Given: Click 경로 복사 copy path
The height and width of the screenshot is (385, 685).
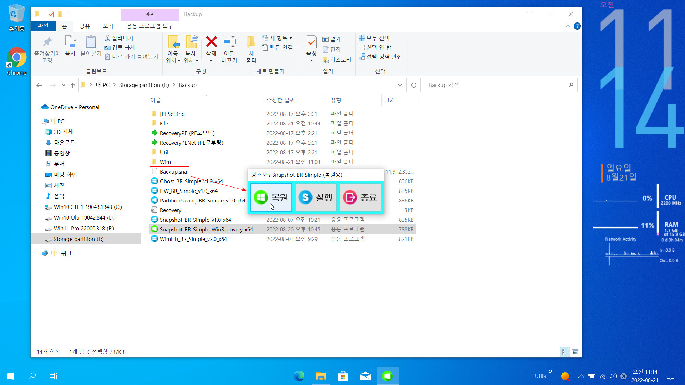Looking at the screenshot, I should click(x=120, y=47).
